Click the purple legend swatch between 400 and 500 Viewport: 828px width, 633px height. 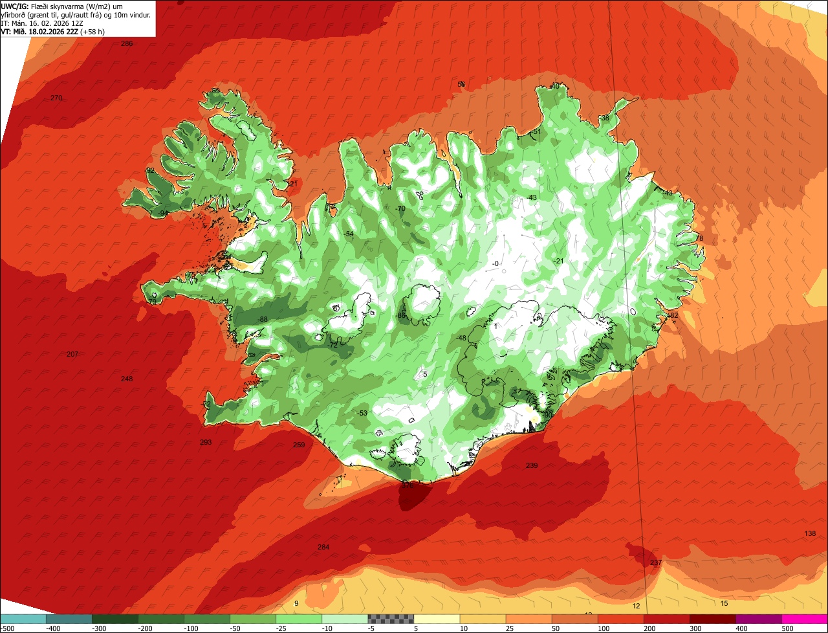759,619
